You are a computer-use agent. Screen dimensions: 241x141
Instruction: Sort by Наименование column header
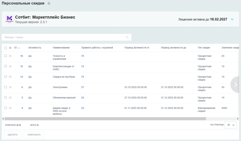click(x=61, y=48)
